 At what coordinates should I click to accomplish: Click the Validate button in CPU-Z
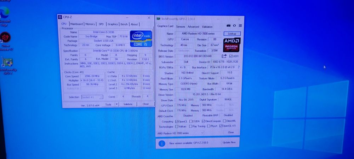pos(128,104)
